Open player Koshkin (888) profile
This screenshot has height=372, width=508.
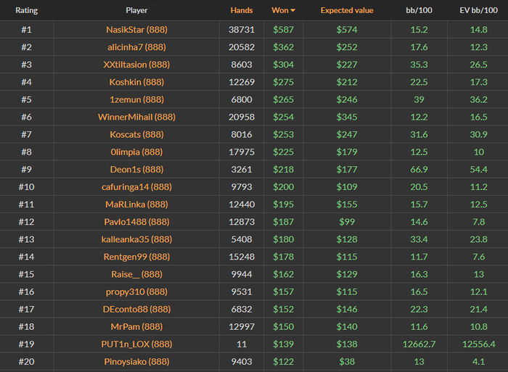(136, 82)
